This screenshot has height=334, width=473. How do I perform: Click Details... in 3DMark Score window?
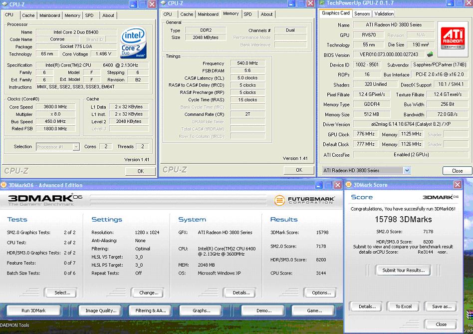click(366, 307)
